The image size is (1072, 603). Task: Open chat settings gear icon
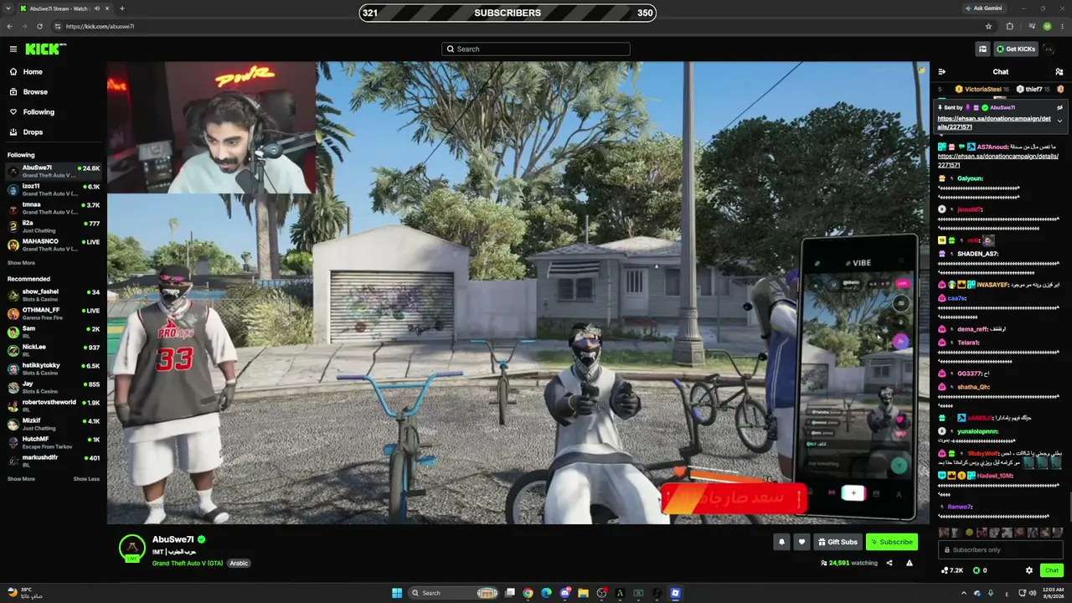pos(1029,570)
